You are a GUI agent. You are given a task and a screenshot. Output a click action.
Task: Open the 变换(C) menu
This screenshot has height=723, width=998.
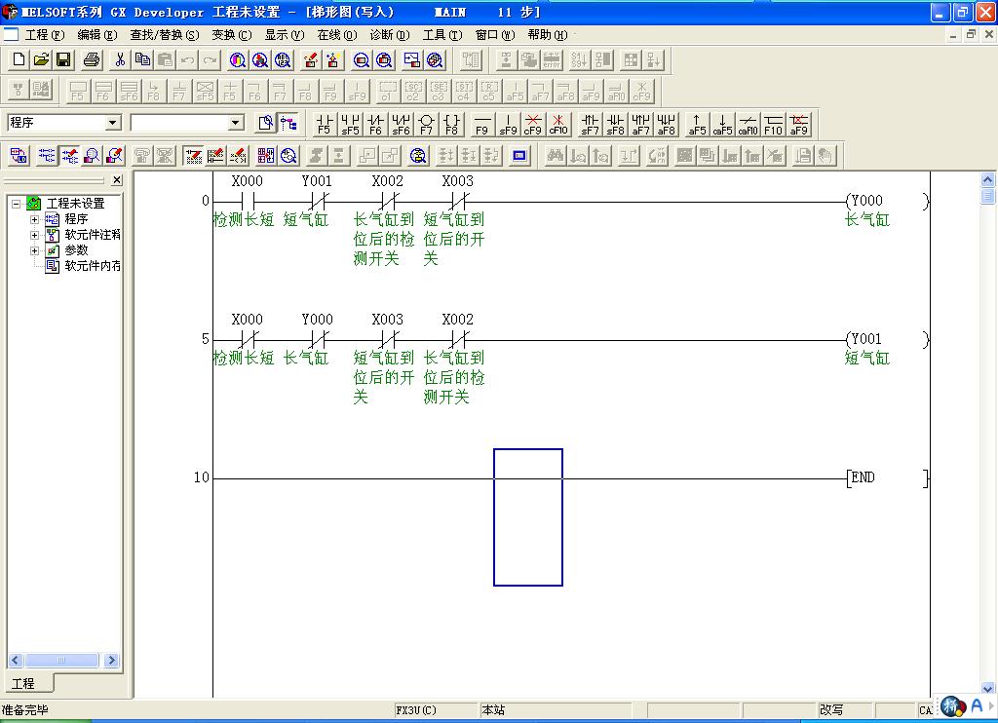coord(231,34)
